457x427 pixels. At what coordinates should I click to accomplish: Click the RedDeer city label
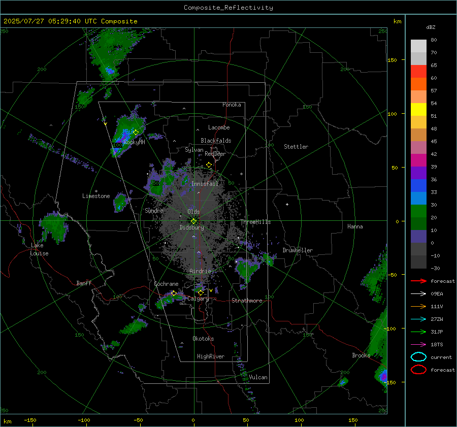click(215, 154)
